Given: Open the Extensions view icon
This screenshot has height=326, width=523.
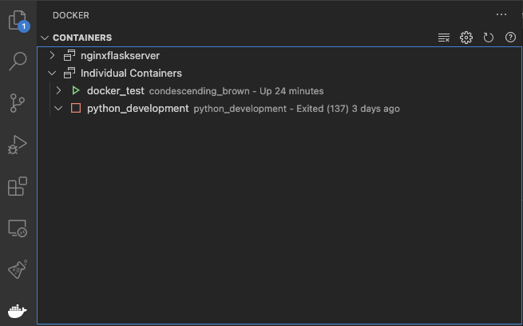Looking at the screenshot, I should (18, 186).
